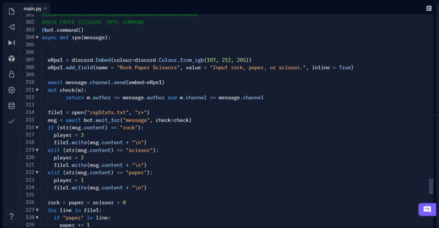This screenshot has height=228, width=439.
Task: Close the main.py tab
Action: (x=45, y=8)
